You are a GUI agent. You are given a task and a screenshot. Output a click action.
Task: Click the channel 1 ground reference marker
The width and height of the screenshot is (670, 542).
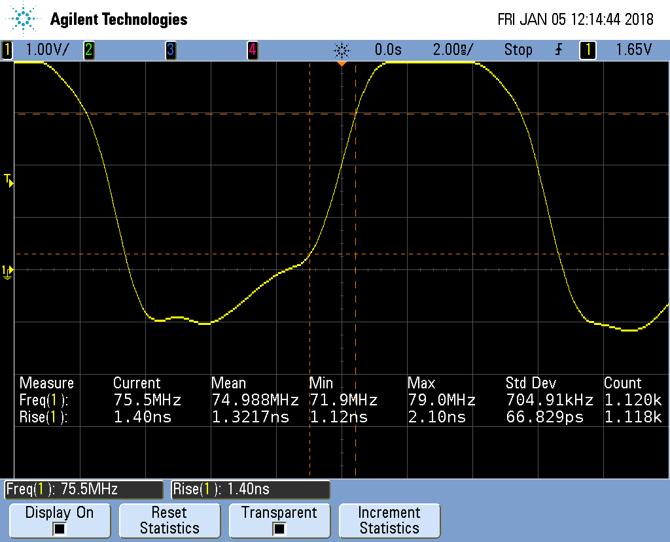[7, 271]
